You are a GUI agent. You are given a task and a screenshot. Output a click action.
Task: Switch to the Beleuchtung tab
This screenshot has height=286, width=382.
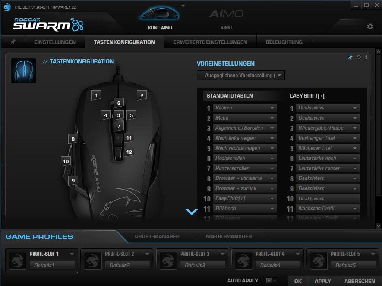(284, 42)
